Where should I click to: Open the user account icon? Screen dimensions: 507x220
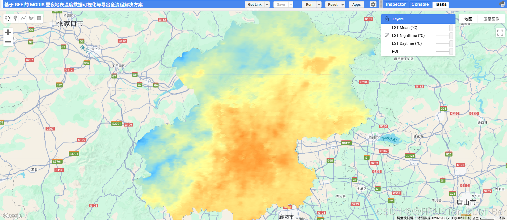(502, 4)
